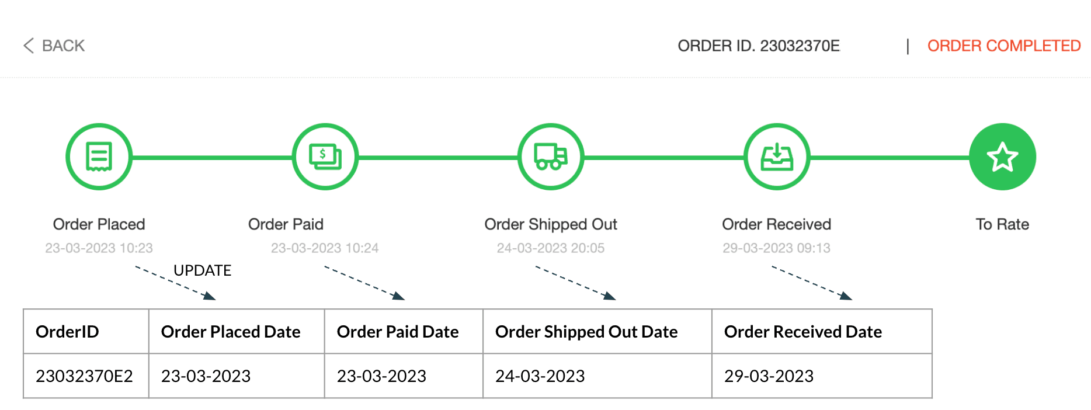Click the Order Paid money icon
The height and width of the screenshot is (410, 1091).
[x=325, y=157]
